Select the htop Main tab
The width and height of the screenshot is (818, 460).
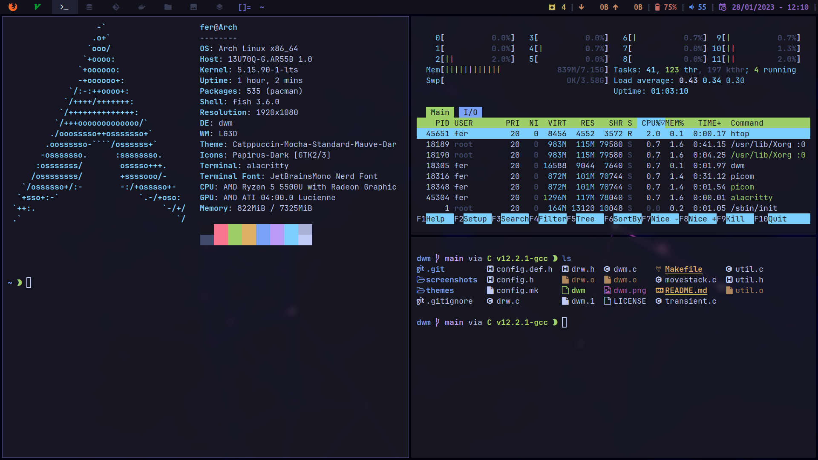(x=440, y=112)
